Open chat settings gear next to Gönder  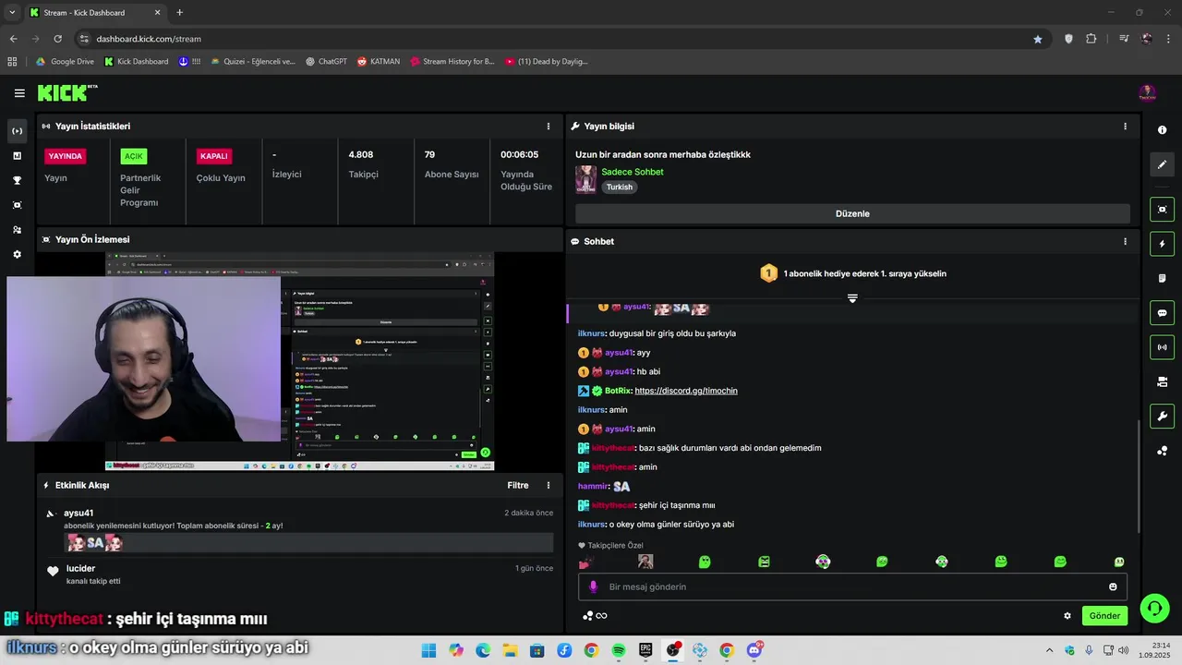tap(1067, 616)
